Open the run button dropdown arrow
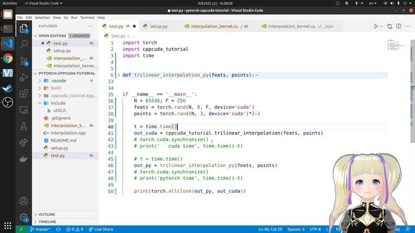Image resolution: width=415 pixels, height=233 pixels. pyautogui.click(x=382, y=27)
